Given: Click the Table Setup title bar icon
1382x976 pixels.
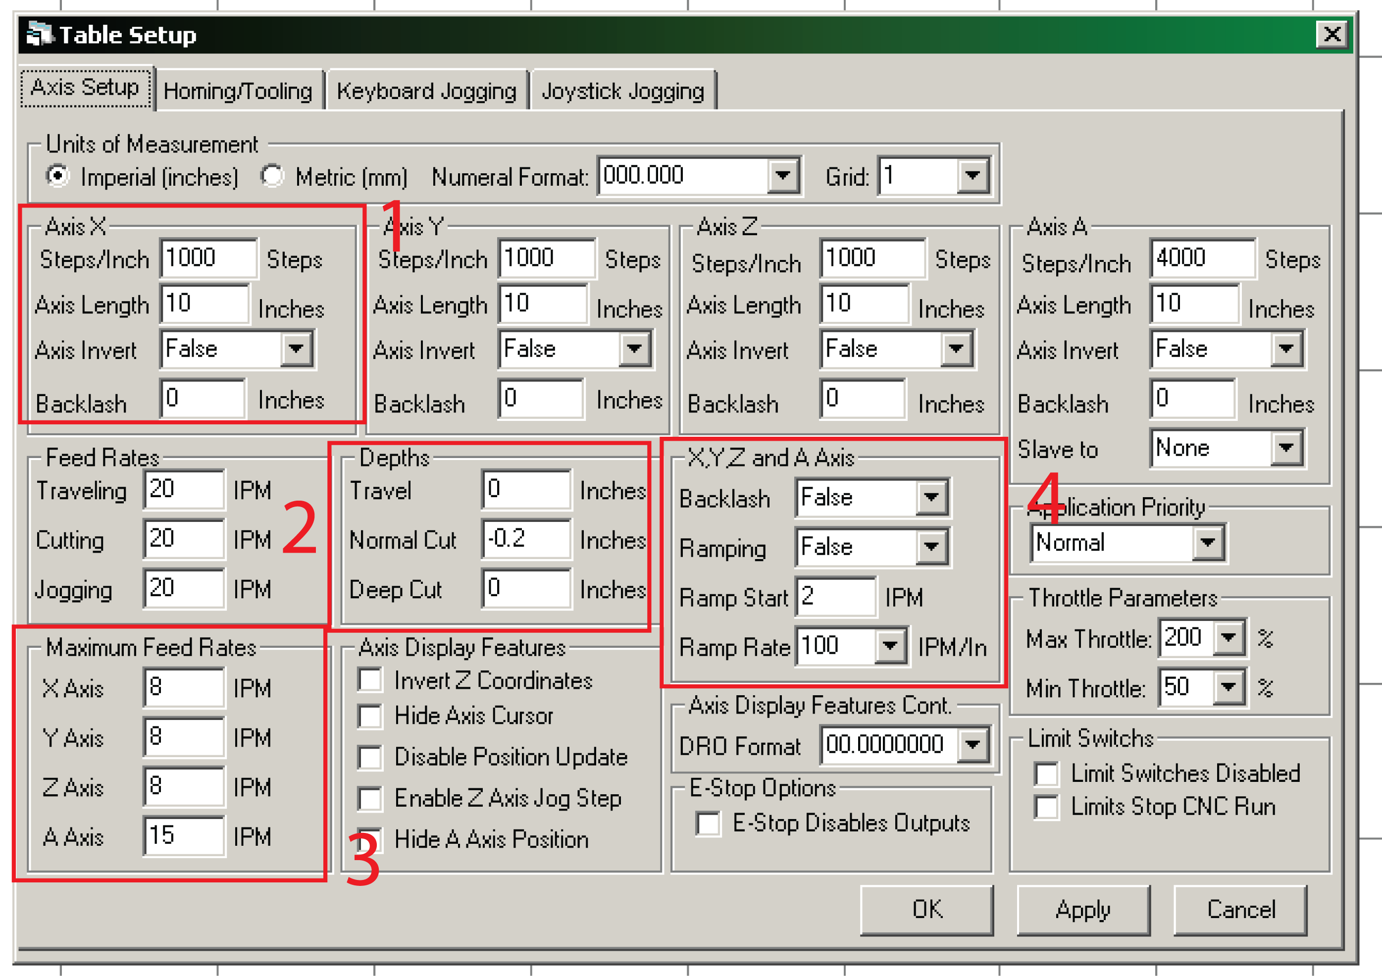Looking at the screenshot, I should tap(40, 34).
